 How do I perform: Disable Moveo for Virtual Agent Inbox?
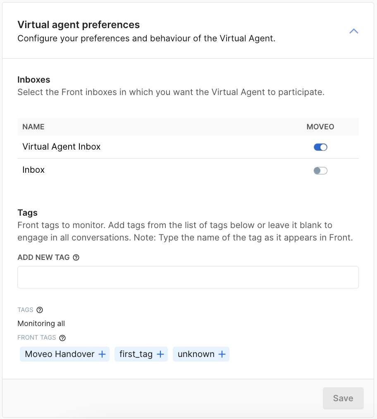tap(320, 147)
